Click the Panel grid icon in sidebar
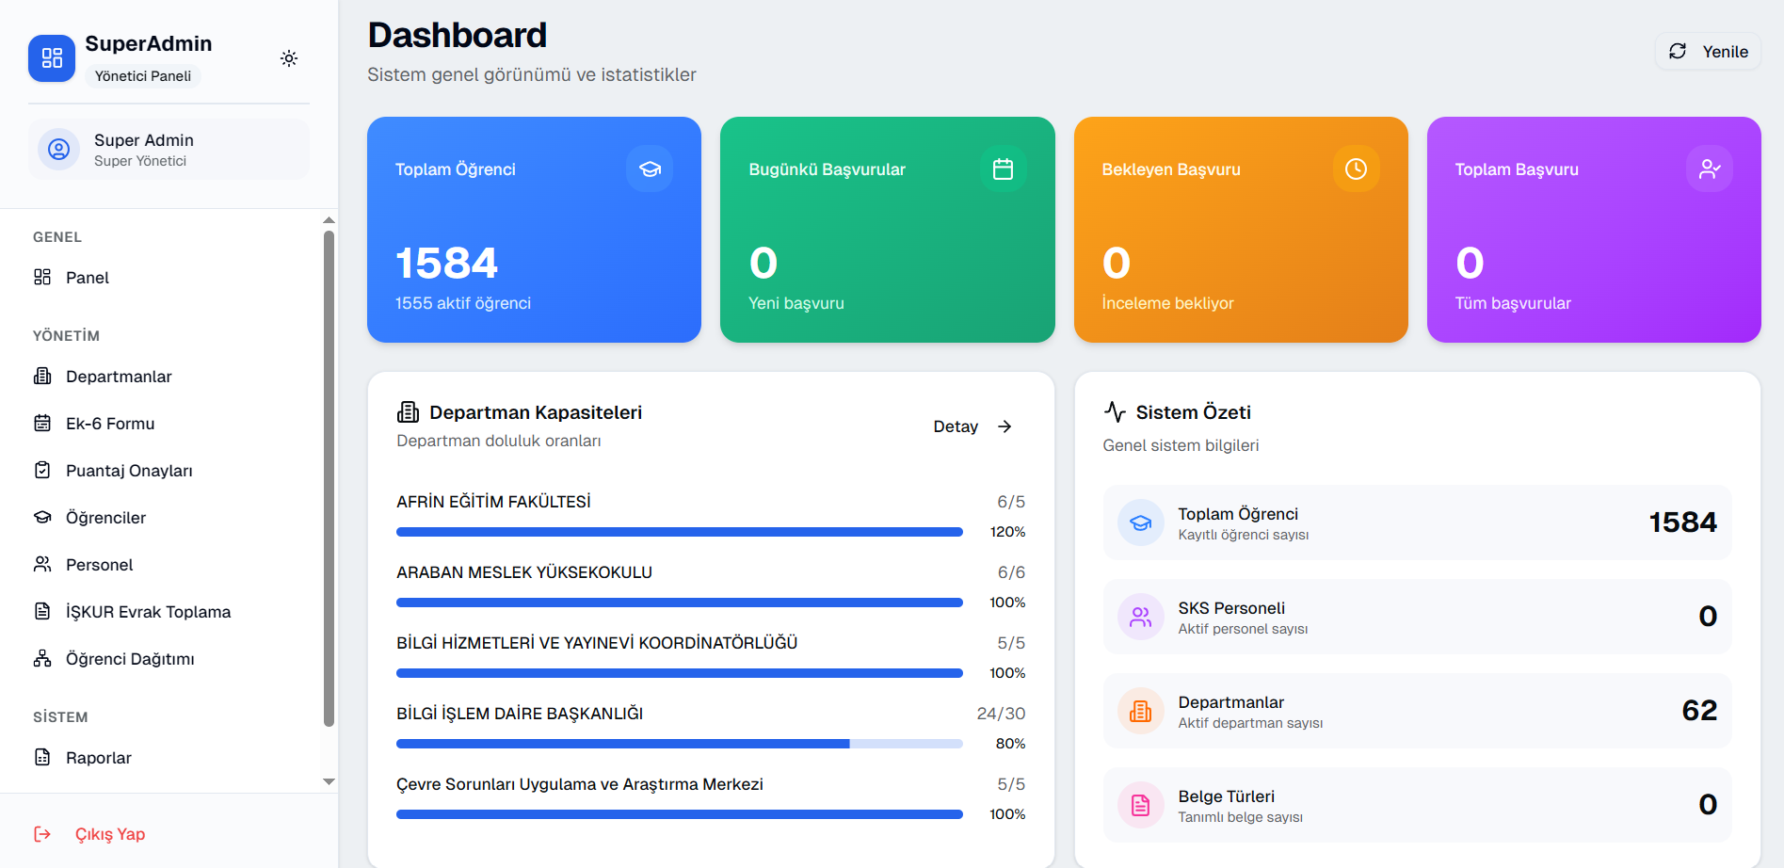This screenshot has height=868, width=1784. (x=42, y=277)
